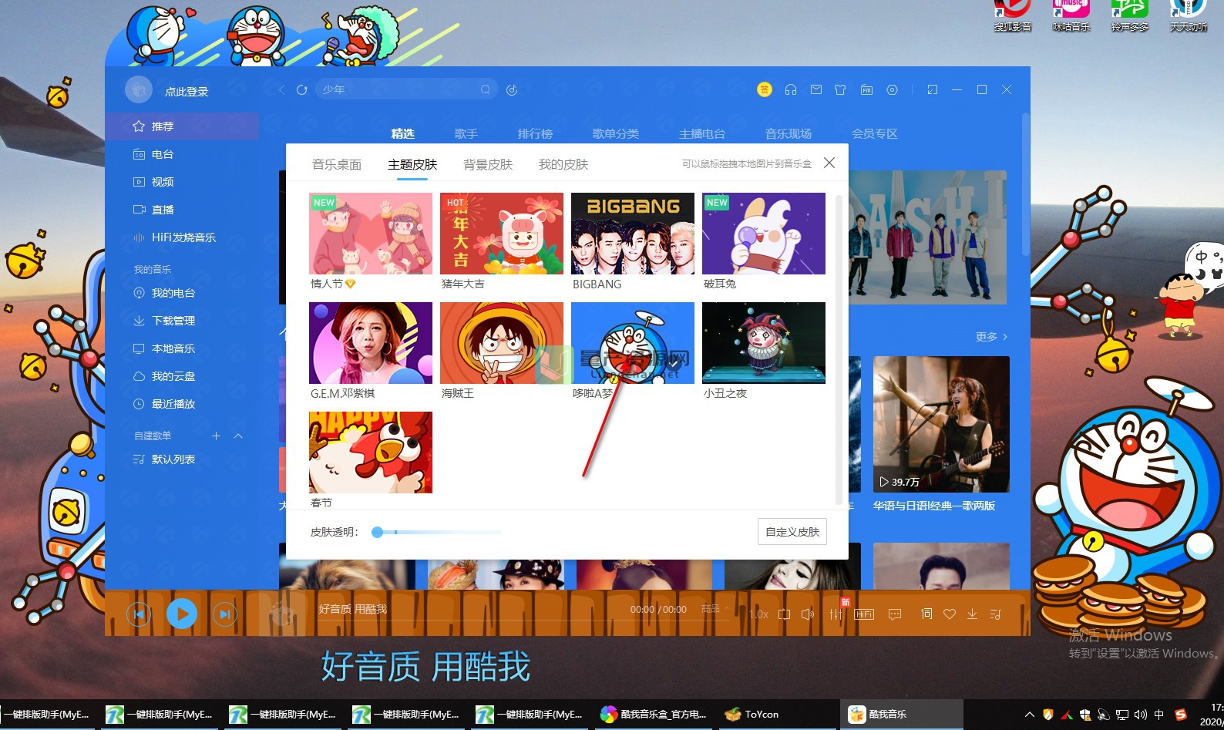The image size is (1224, 730).
Task: Add a new playlist with the plus icon
Action: pyautogui.click(x=217, y=436)
